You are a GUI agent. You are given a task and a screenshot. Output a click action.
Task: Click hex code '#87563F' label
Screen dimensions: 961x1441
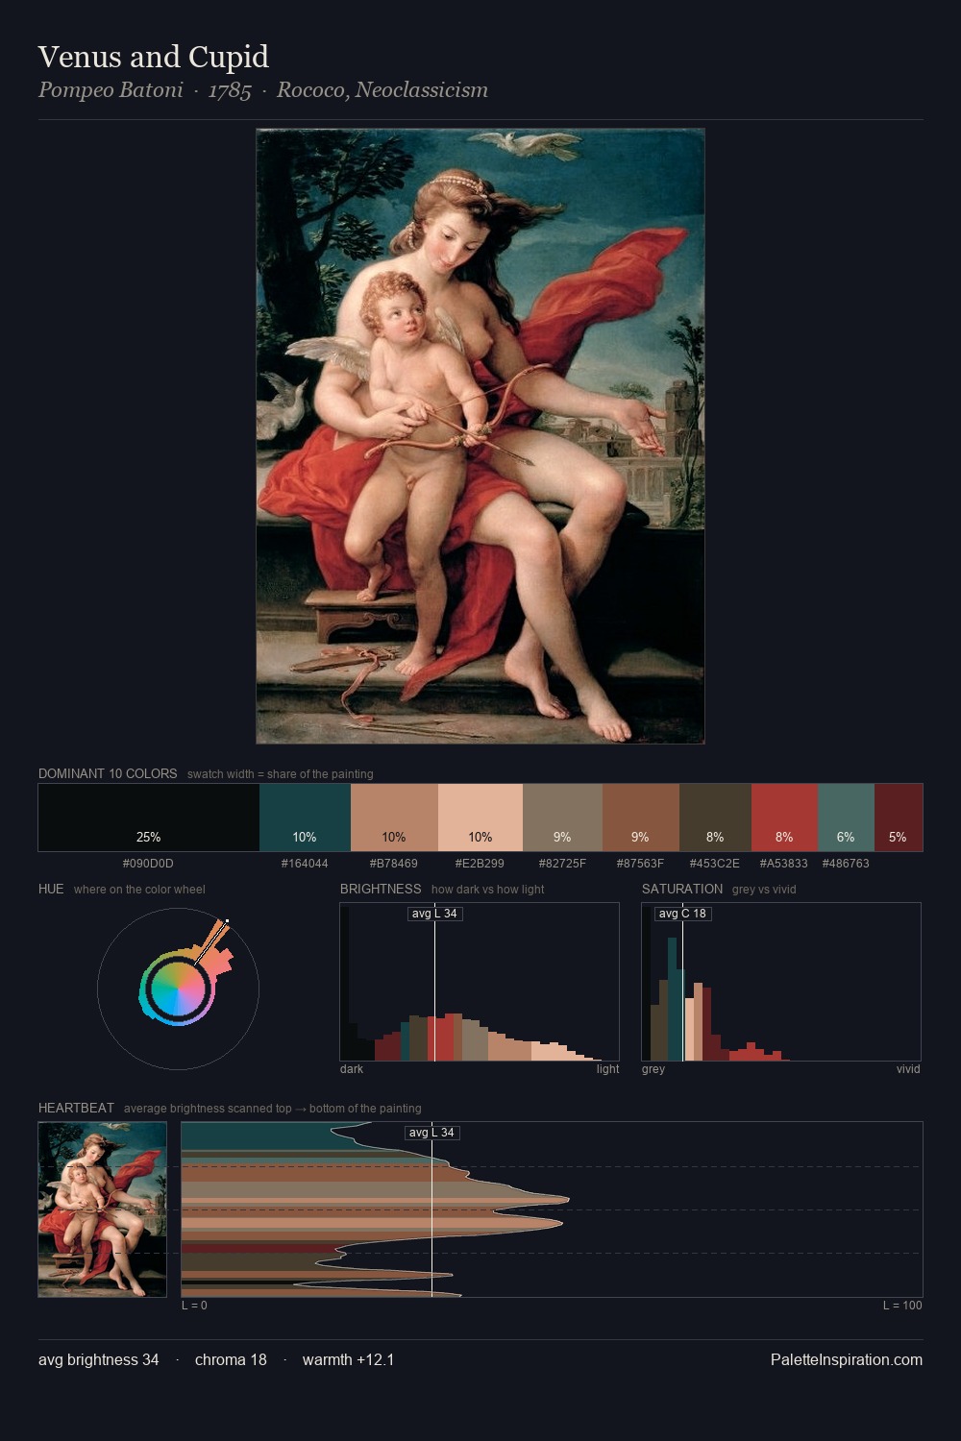point(640,864)
